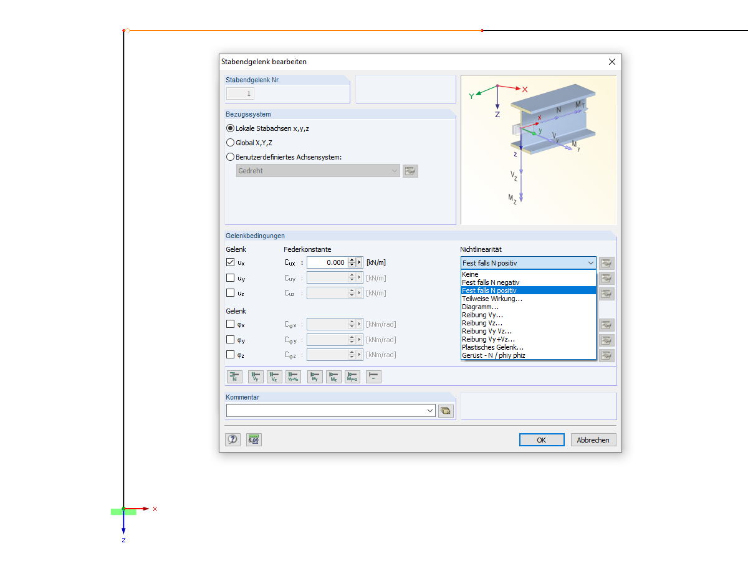Enable the φx rotational hinge checkbox
Image resolution: width=748 pixels, height=561 pixels.
pos(231,324)
